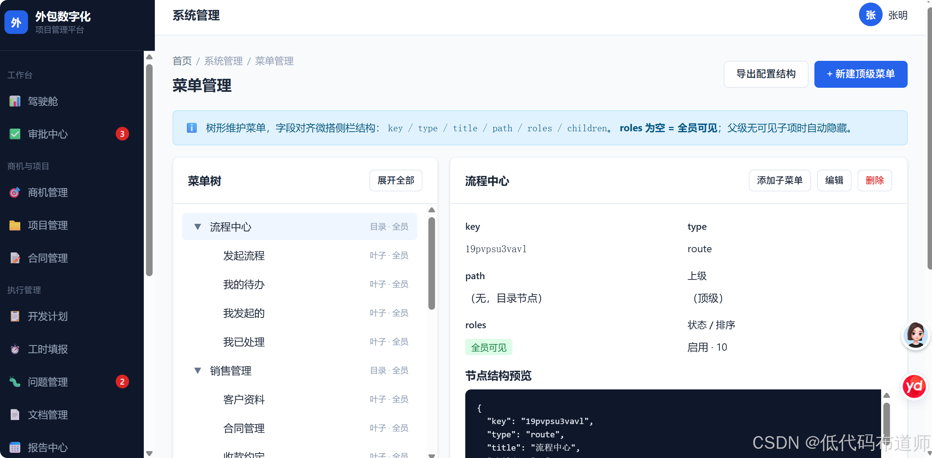Click the green checkmark icon for 审批中心

(15, 134)
